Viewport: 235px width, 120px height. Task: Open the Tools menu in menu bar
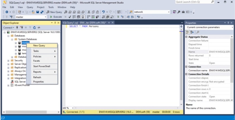[51, 7]
